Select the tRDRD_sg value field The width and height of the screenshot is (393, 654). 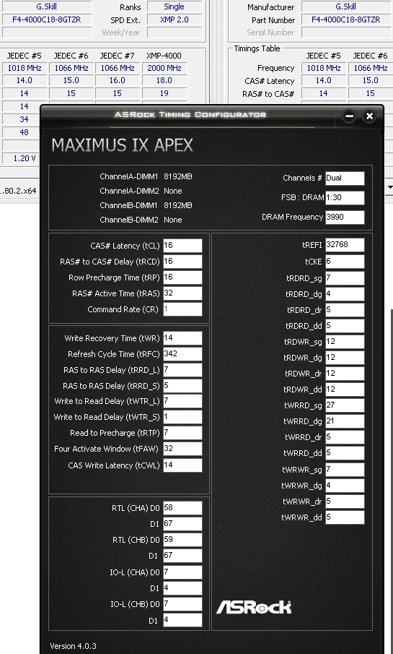pos(345,277)
